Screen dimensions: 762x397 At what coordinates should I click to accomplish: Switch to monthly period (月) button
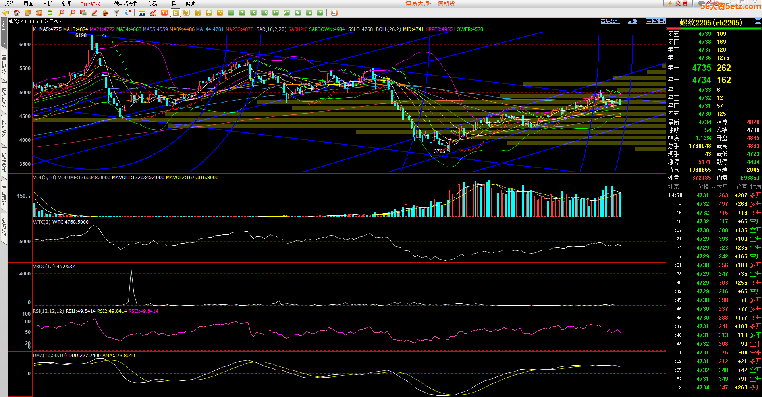point(198,13)
